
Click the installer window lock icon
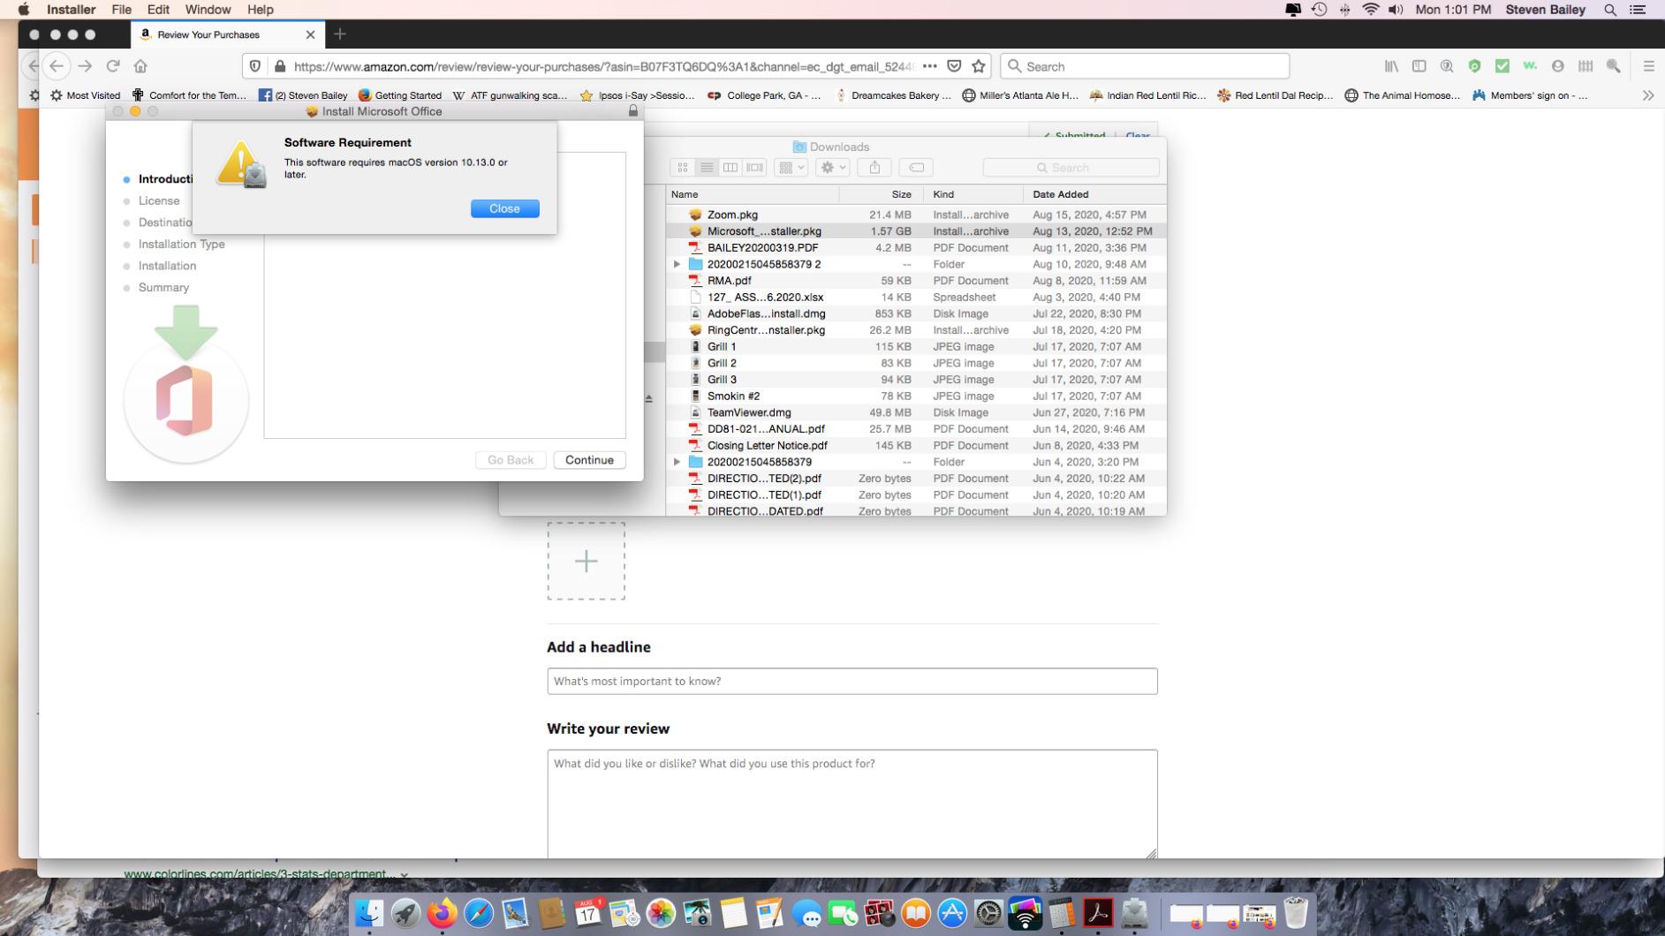tap(632, 111)
